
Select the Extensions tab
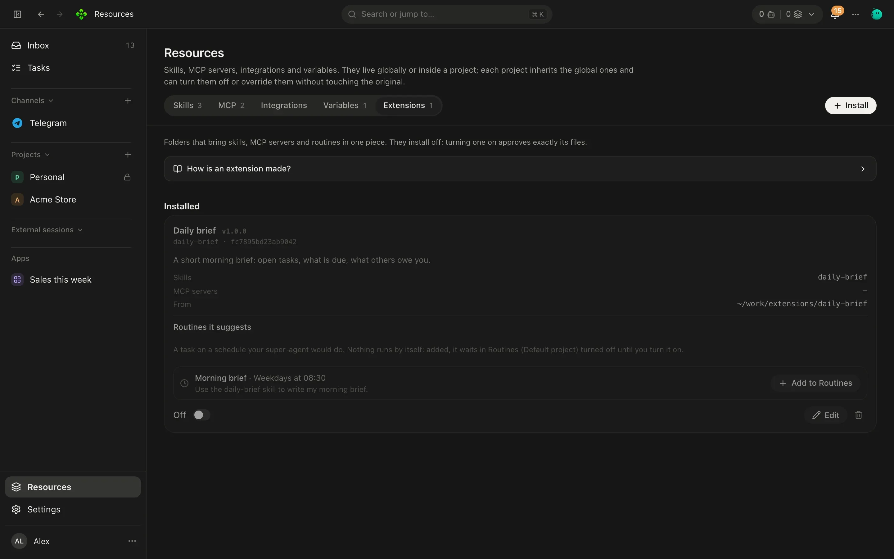408,105
